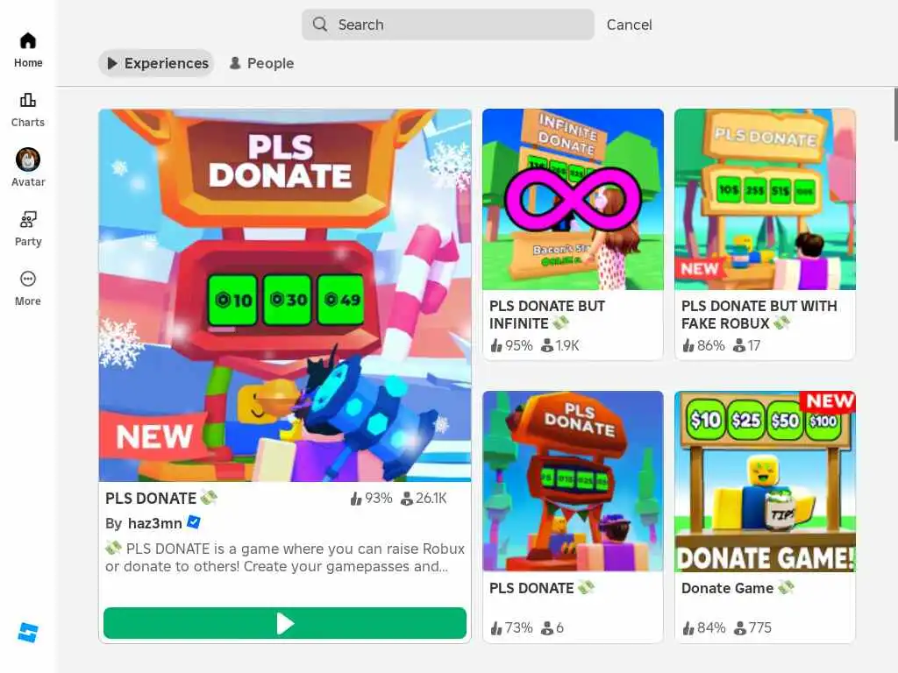898x673 pixels.
Task: Open PLS DONATE BUT INFINITE thumbnail
Action: point(573,199)
